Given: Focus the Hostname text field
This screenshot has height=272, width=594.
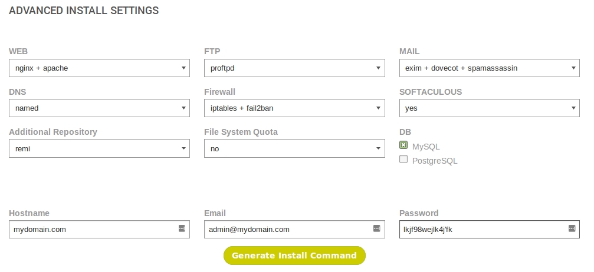Looking at the screenshot, I should point(91,230).
